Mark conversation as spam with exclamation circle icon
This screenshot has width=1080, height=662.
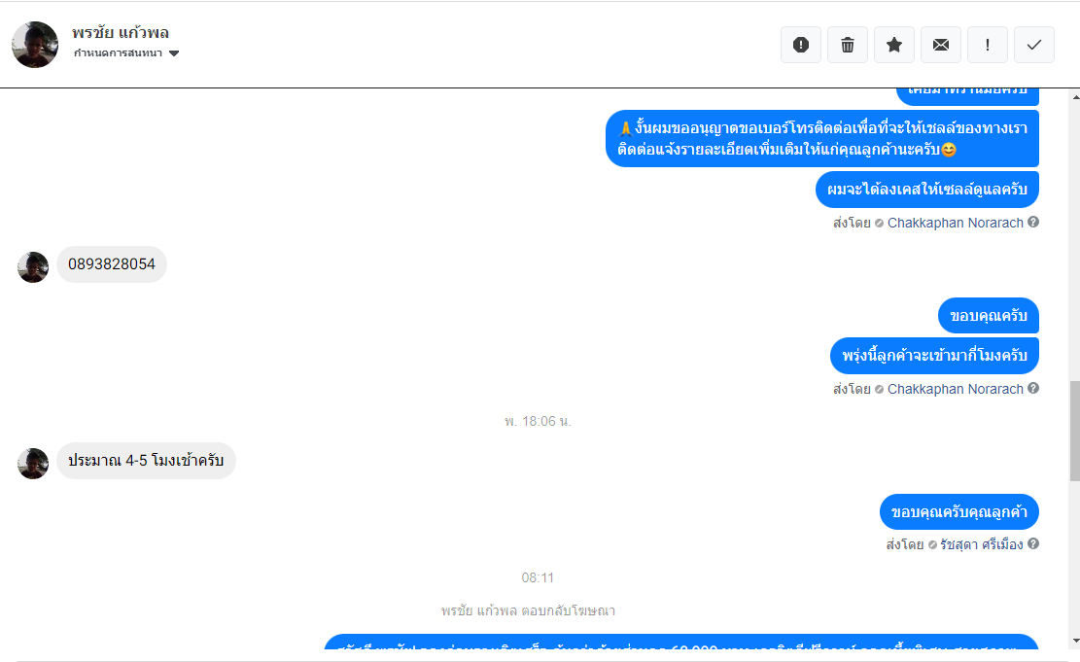pos(800,45)
